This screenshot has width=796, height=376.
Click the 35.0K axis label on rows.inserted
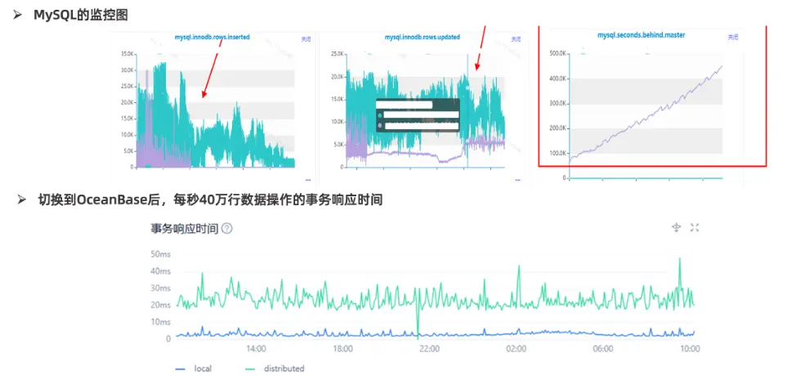(x=127, y=54)
